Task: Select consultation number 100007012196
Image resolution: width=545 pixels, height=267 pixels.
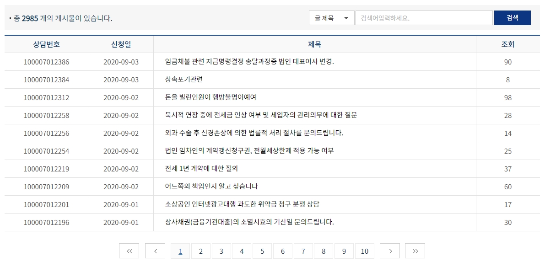Action: pos(47,223)
